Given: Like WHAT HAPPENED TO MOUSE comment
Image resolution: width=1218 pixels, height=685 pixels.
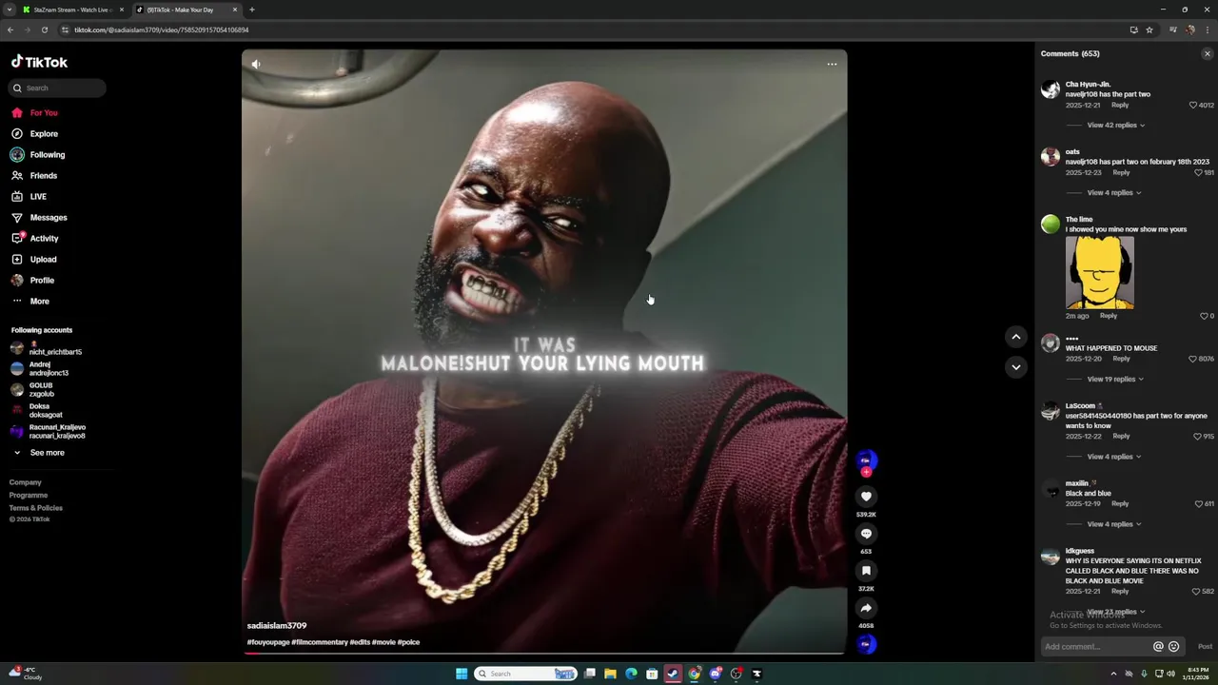Looking at the screenshot, I should [x=1193, y=359].
